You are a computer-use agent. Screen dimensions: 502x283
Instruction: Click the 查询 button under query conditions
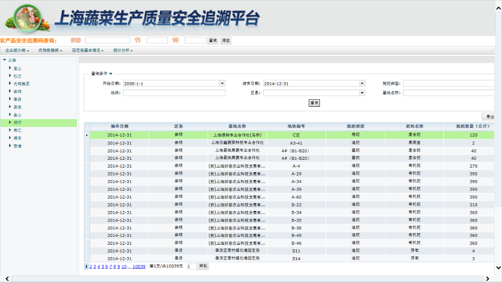(314, 103)
